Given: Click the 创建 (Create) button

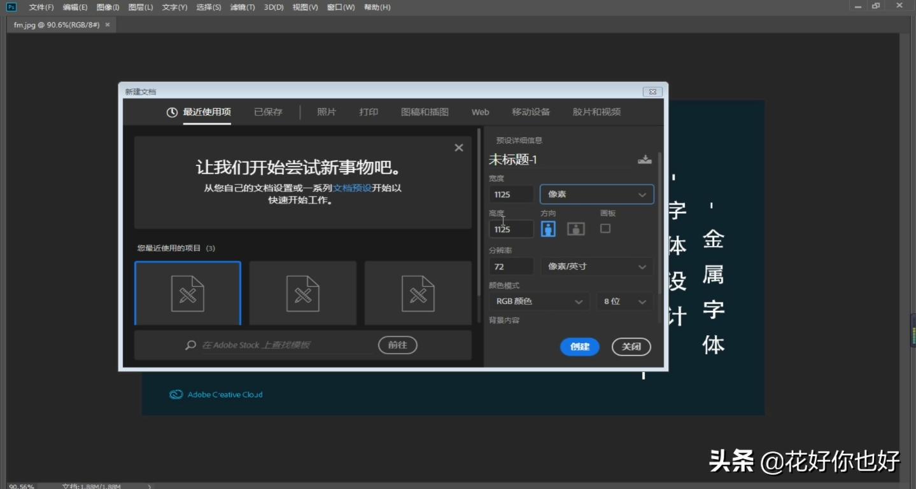Looking at the screenshot, I should pos(579,347).
